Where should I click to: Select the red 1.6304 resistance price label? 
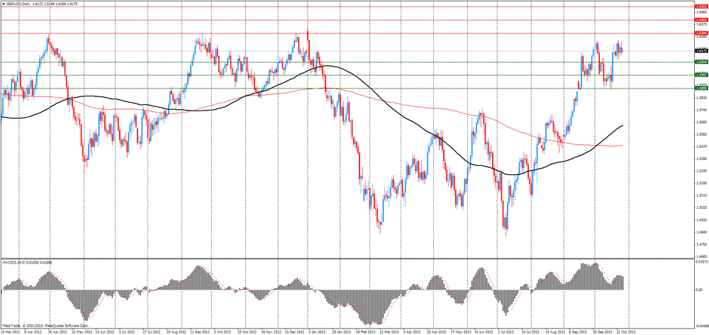[700, 33]
